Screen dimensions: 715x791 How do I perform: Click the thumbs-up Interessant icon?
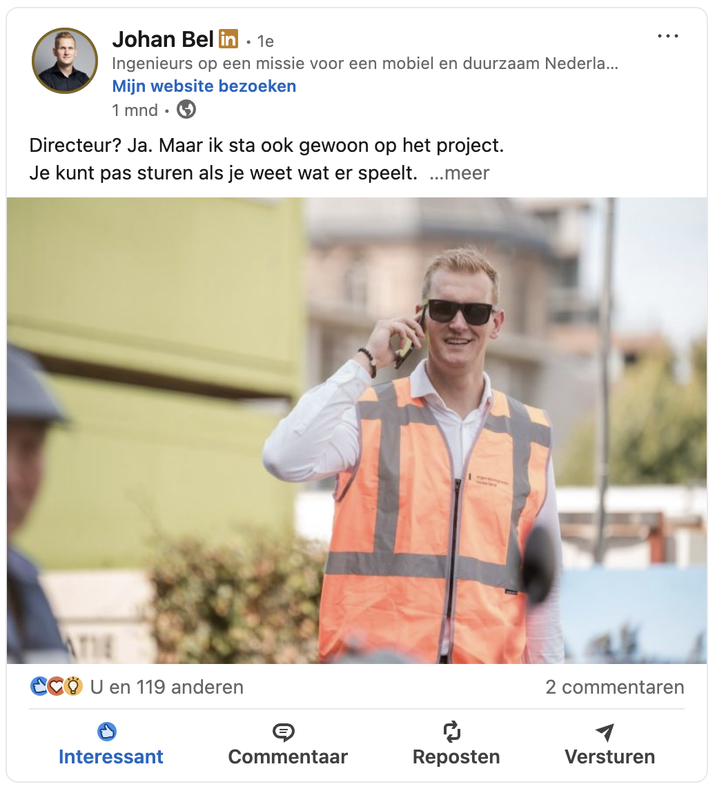(107, 732)
